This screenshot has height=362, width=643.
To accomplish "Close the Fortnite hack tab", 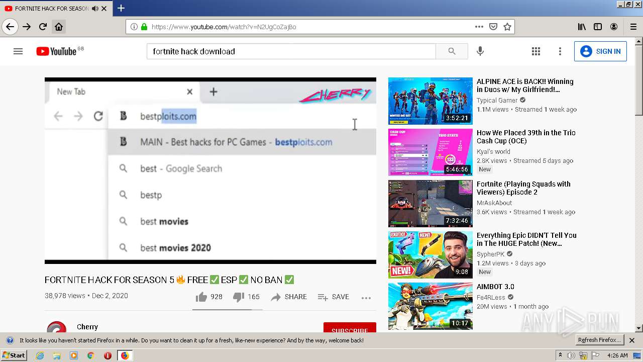I will coord(104,9).
